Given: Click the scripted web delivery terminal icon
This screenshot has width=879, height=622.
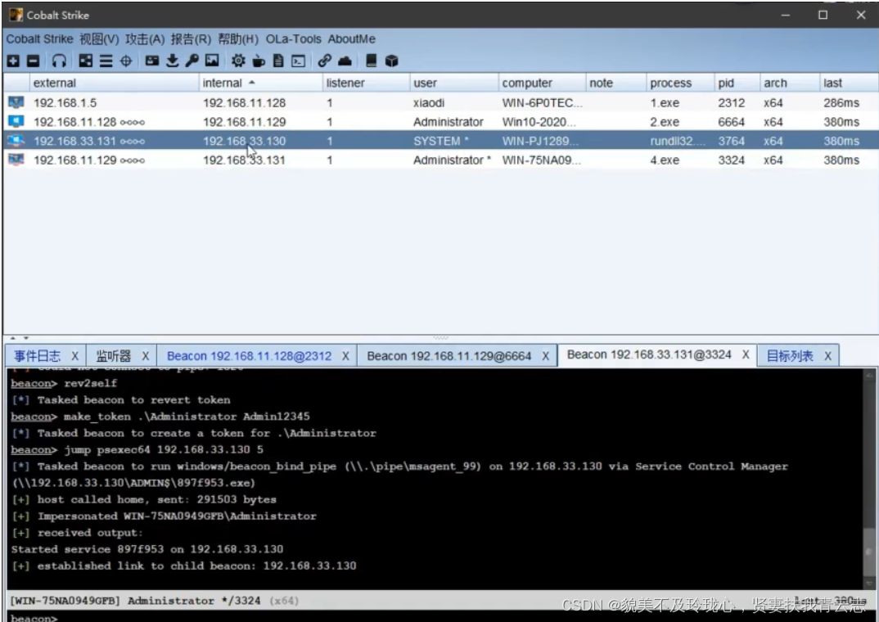Looking at the screenshot, I should 298,61.
